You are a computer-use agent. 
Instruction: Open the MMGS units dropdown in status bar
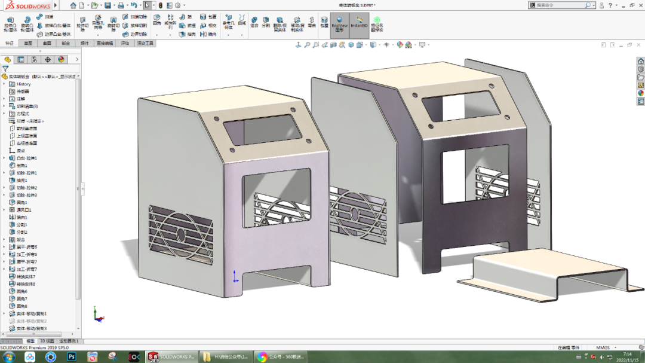(x=604, y=347)
